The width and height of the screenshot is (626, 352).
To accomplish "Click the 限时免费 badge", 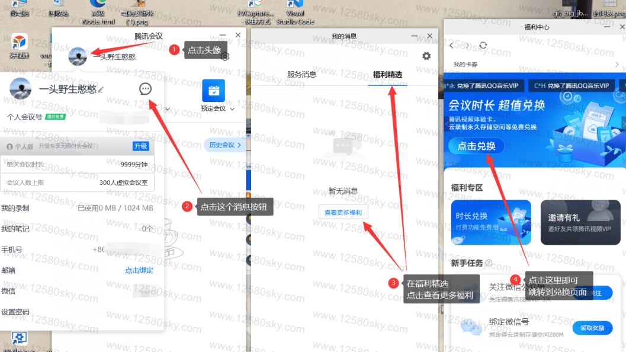I will click(55, 117).
